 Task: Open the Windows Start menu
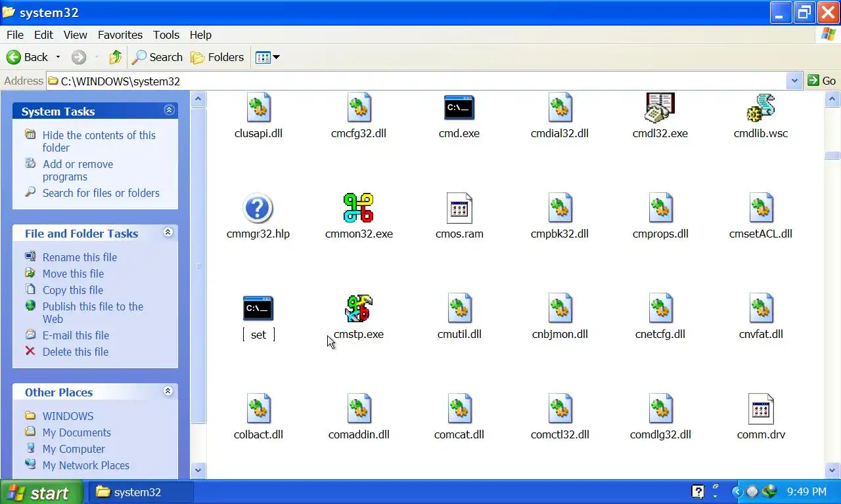(41, 492)
